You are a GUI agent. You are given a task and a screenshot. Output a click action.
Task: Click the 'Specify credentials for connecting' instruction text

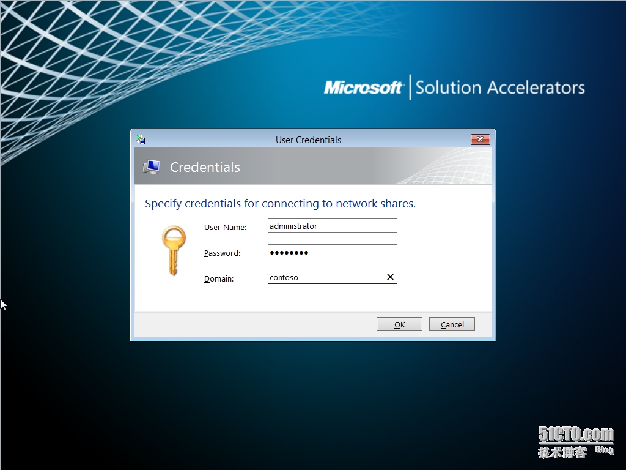click(280, 203)
